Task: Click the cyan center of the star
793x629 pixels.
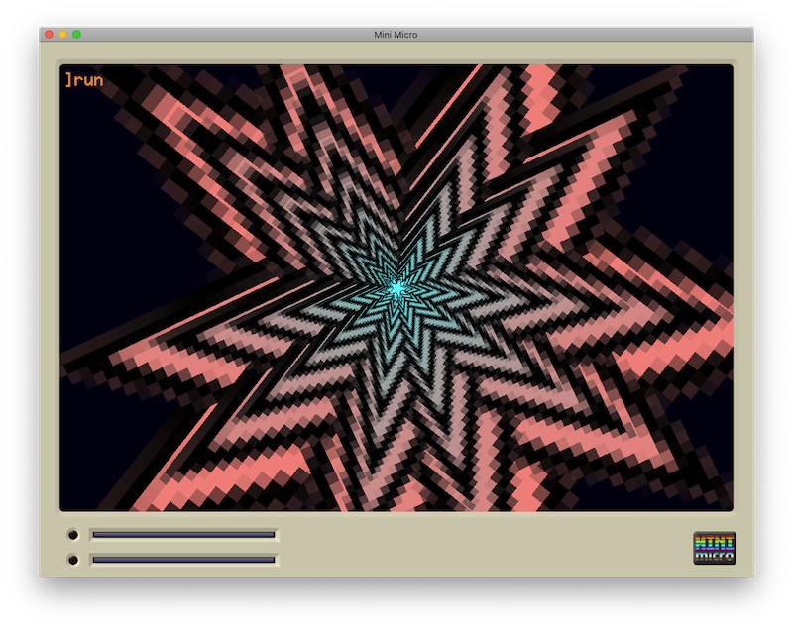Action: tap(398, 289)
